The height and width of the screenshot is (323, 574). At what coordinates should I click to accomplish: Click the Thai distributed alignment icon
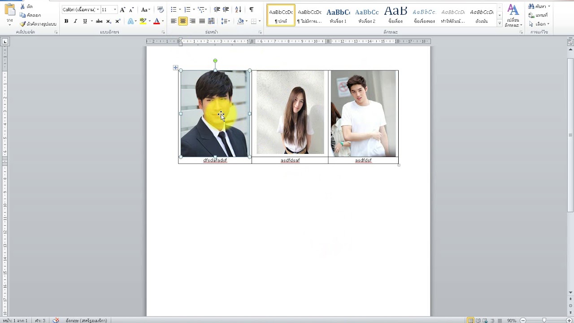coord(211,21)
